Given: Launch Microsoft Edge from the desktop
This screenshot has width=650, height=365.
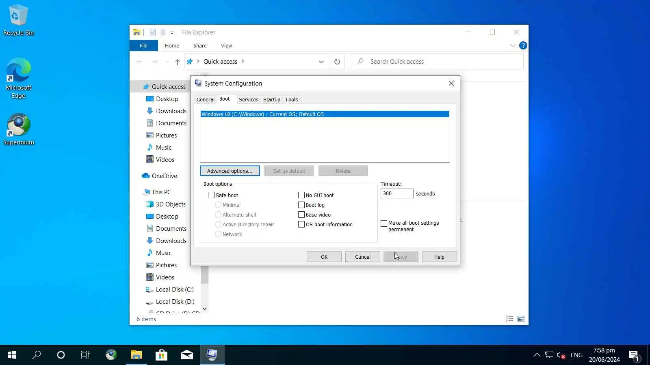Looking at the screenshot, I should pos(18,78).
